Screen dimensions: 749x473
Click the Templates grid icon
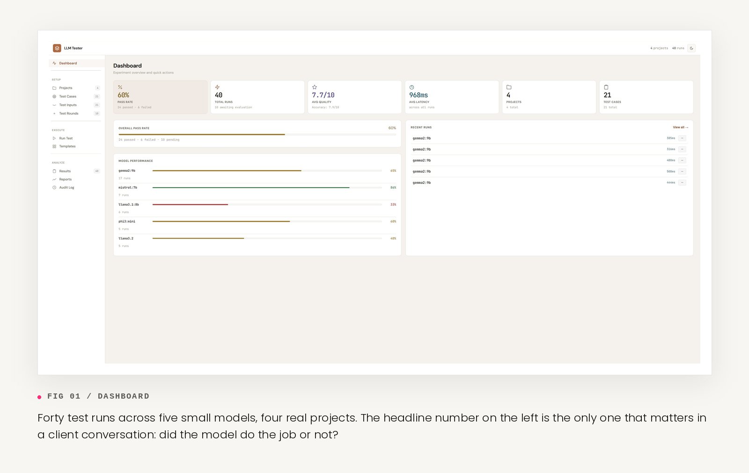(x=54, y=146)
